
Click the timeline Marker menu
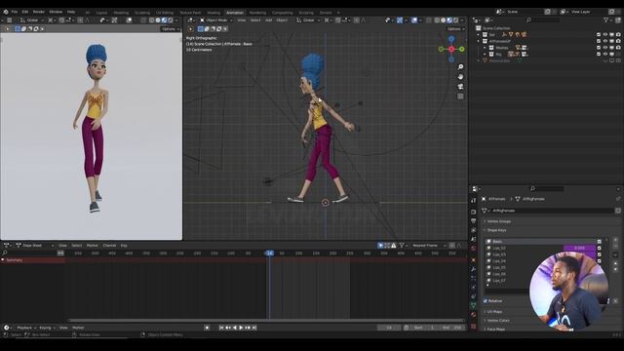click(78, 328)
